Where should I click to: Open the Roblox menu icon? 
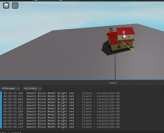click(6, 6)
